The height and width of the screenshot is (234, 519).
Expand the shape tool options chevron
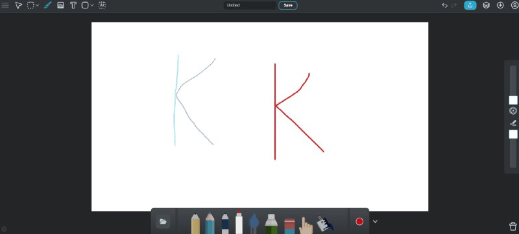(92, 6)
